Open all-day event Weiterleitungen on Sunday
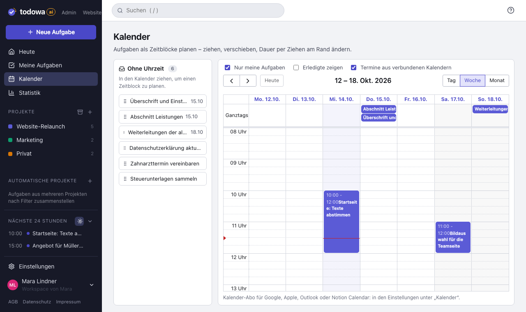Viewport: 526px width, 312px height. click(x=490, y=109)
